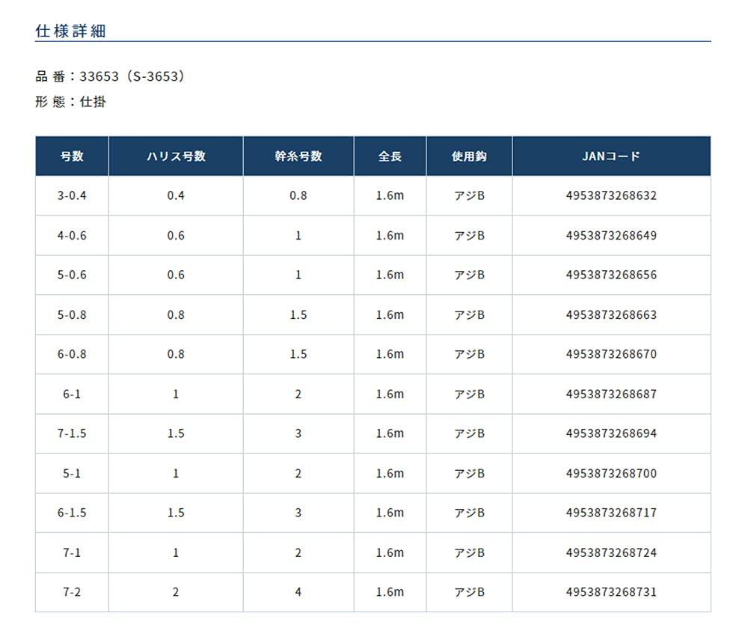Screen dimensions: 748x637
Task: Click 幹糸 value 3 in the 6-1.5 row
Action: click(x=298, y=513)
